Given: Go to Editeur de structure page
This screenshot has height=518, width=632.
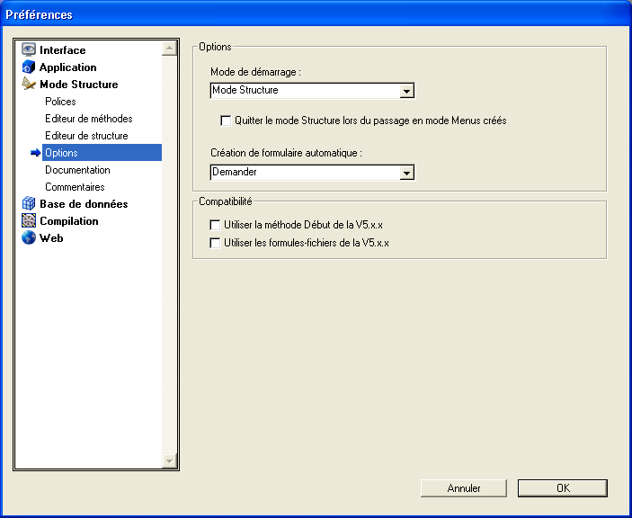Looking at the screenshot, I should [86, 136].
